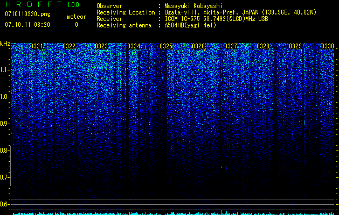The width and height of the screenshot is (339, 215).
Task: Click the Observer field label
Action: (x=109, y=6)
